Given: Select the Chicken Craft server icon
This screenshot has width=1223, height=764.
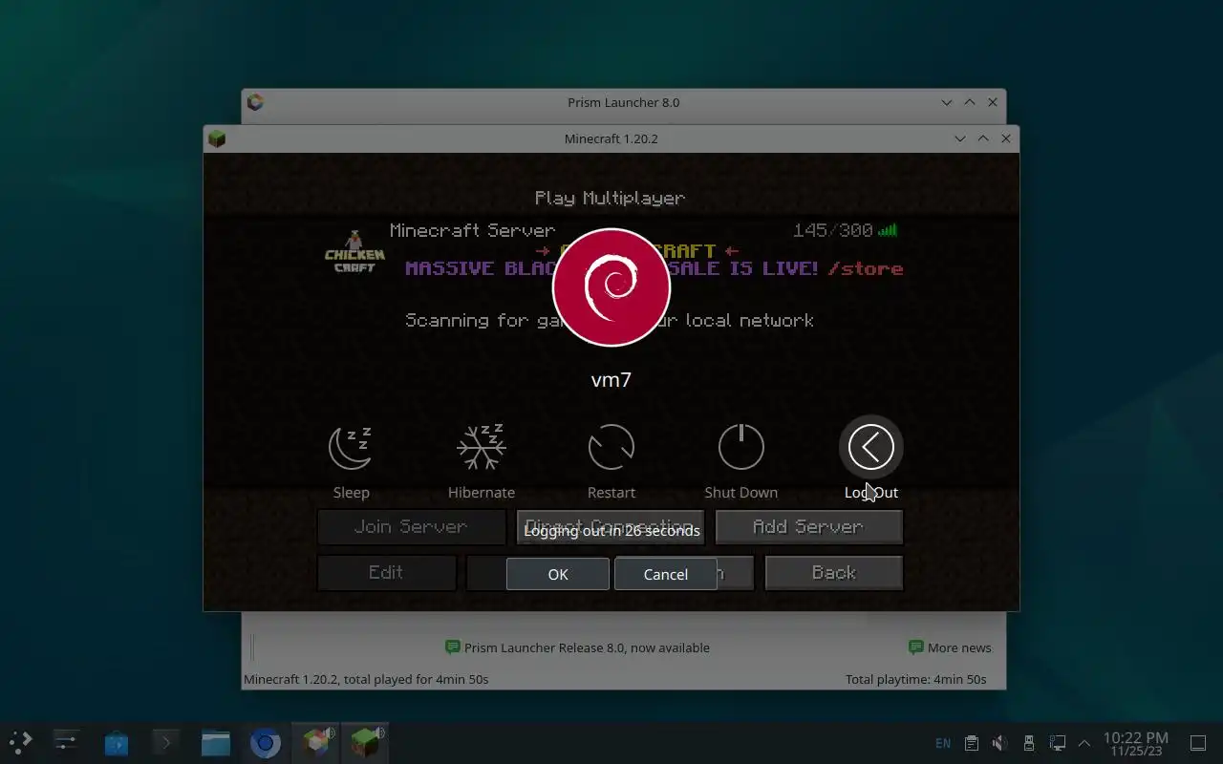Looking at the screenshot, I should pyautogui.click(x=354, y=252).
